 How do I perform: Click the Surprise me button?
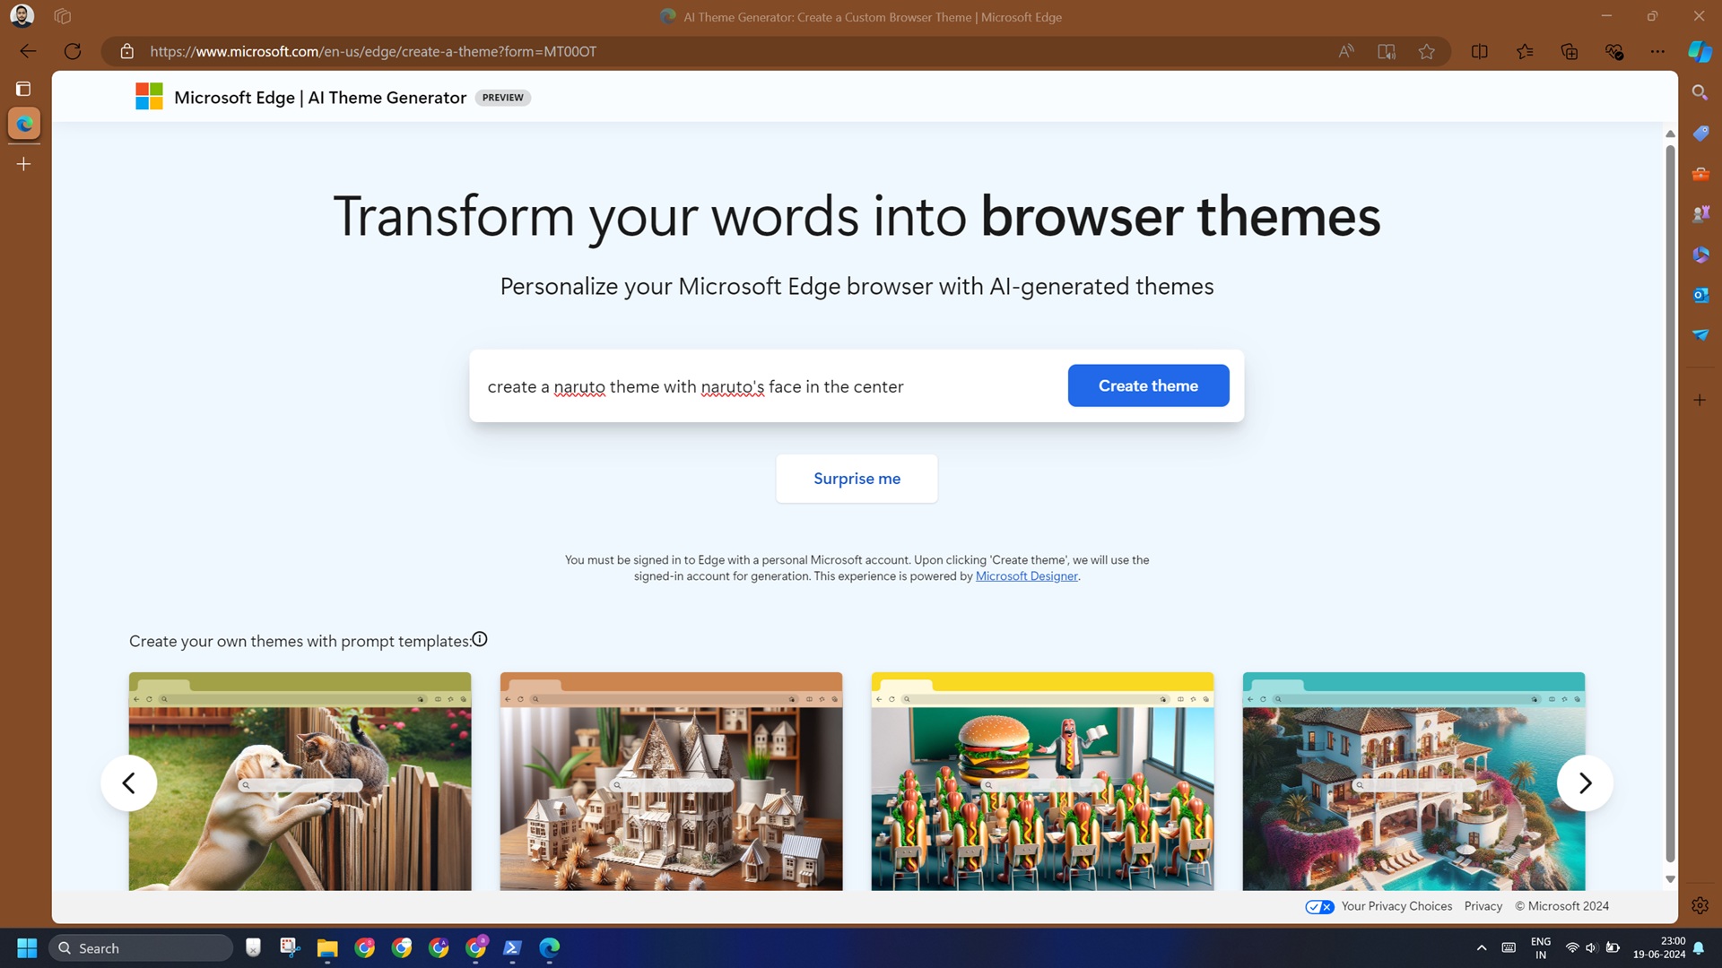(857, 479)
